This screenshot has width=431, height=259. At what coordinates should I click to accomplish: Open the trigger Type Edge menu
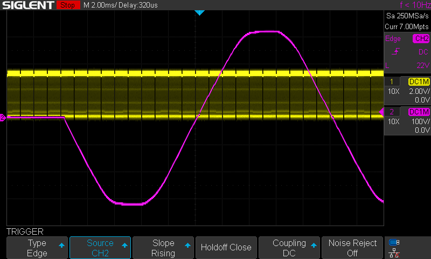point(37,248)
